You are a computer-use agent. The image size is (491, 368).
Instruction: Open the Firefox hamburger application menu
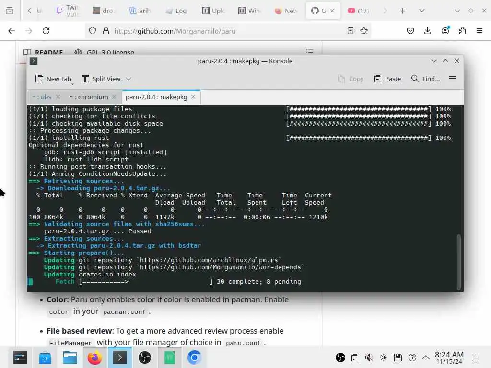coord(479,31)
